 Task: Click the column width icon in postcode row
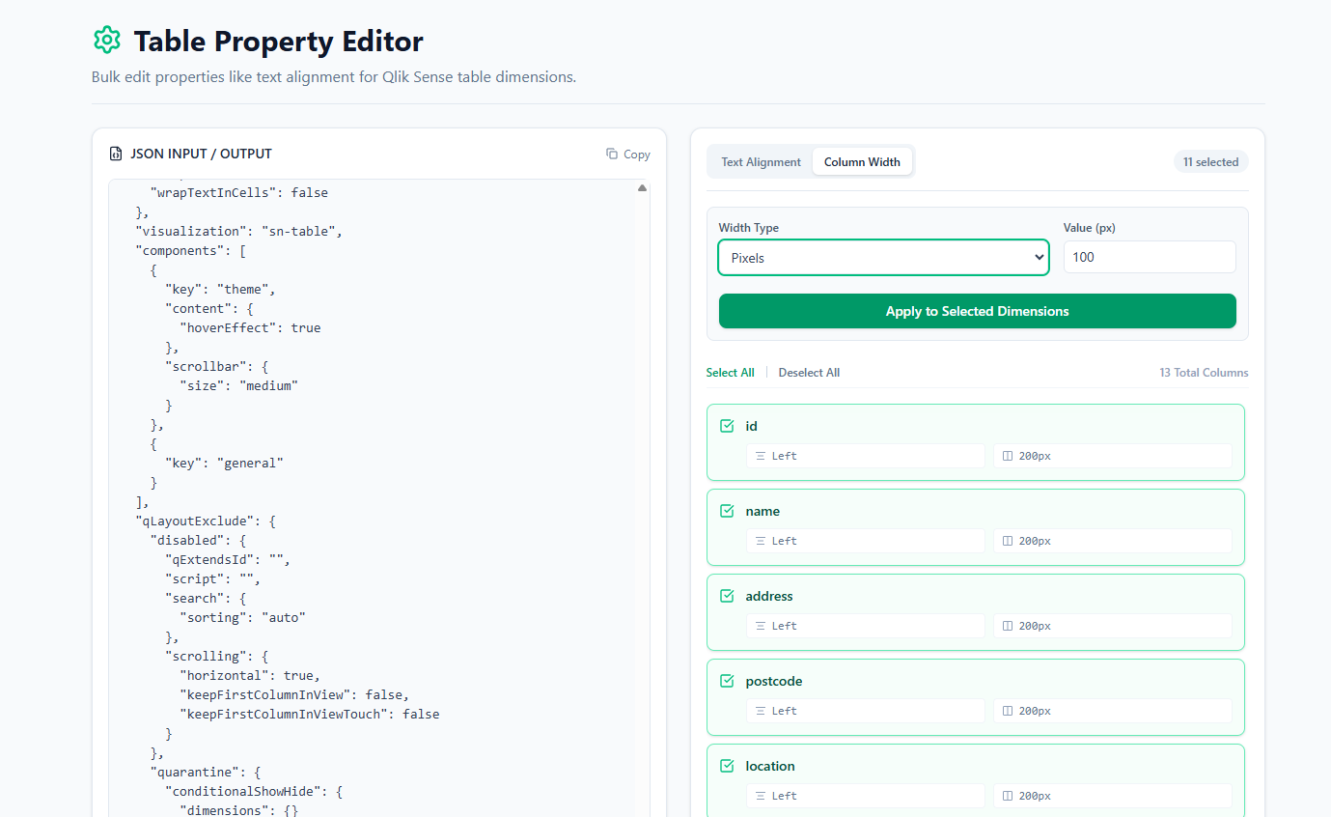pos(1008,711)
